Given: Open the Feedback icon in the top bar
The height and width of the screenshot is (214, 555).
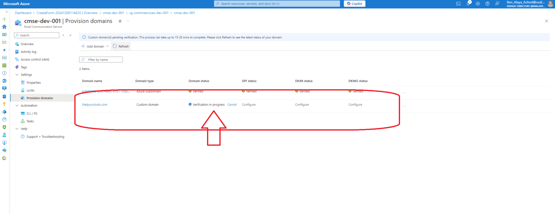Looking at the screenshot, I should click(497, 3).
